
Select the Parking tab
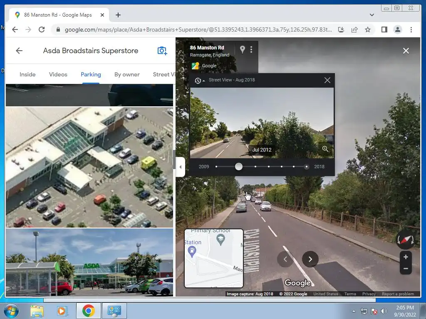91,74
